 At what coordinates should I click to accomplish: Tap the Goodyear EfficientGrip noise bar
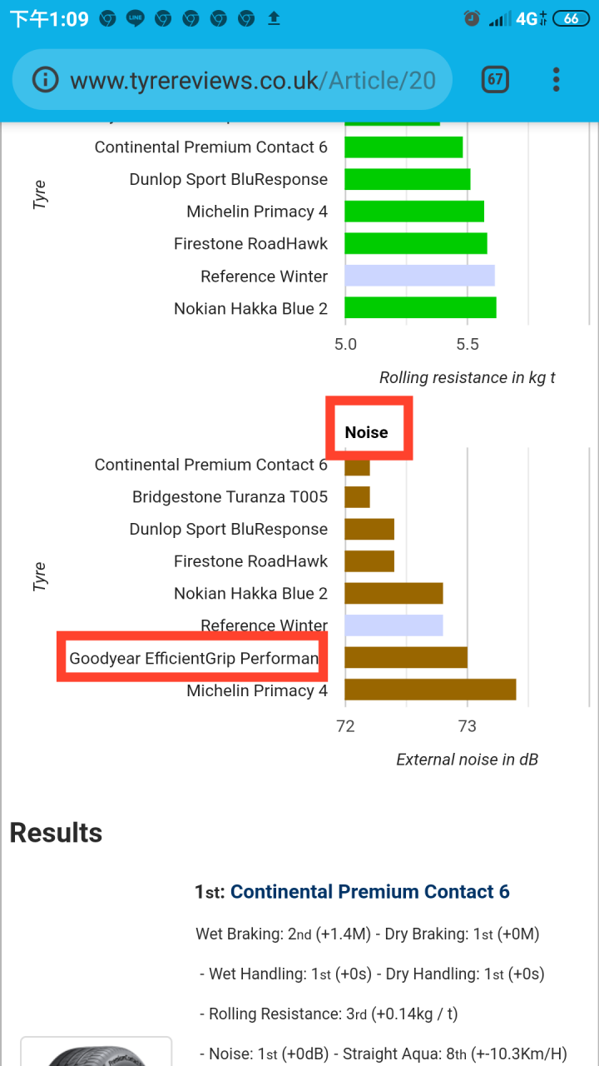[x=406, y=658]
